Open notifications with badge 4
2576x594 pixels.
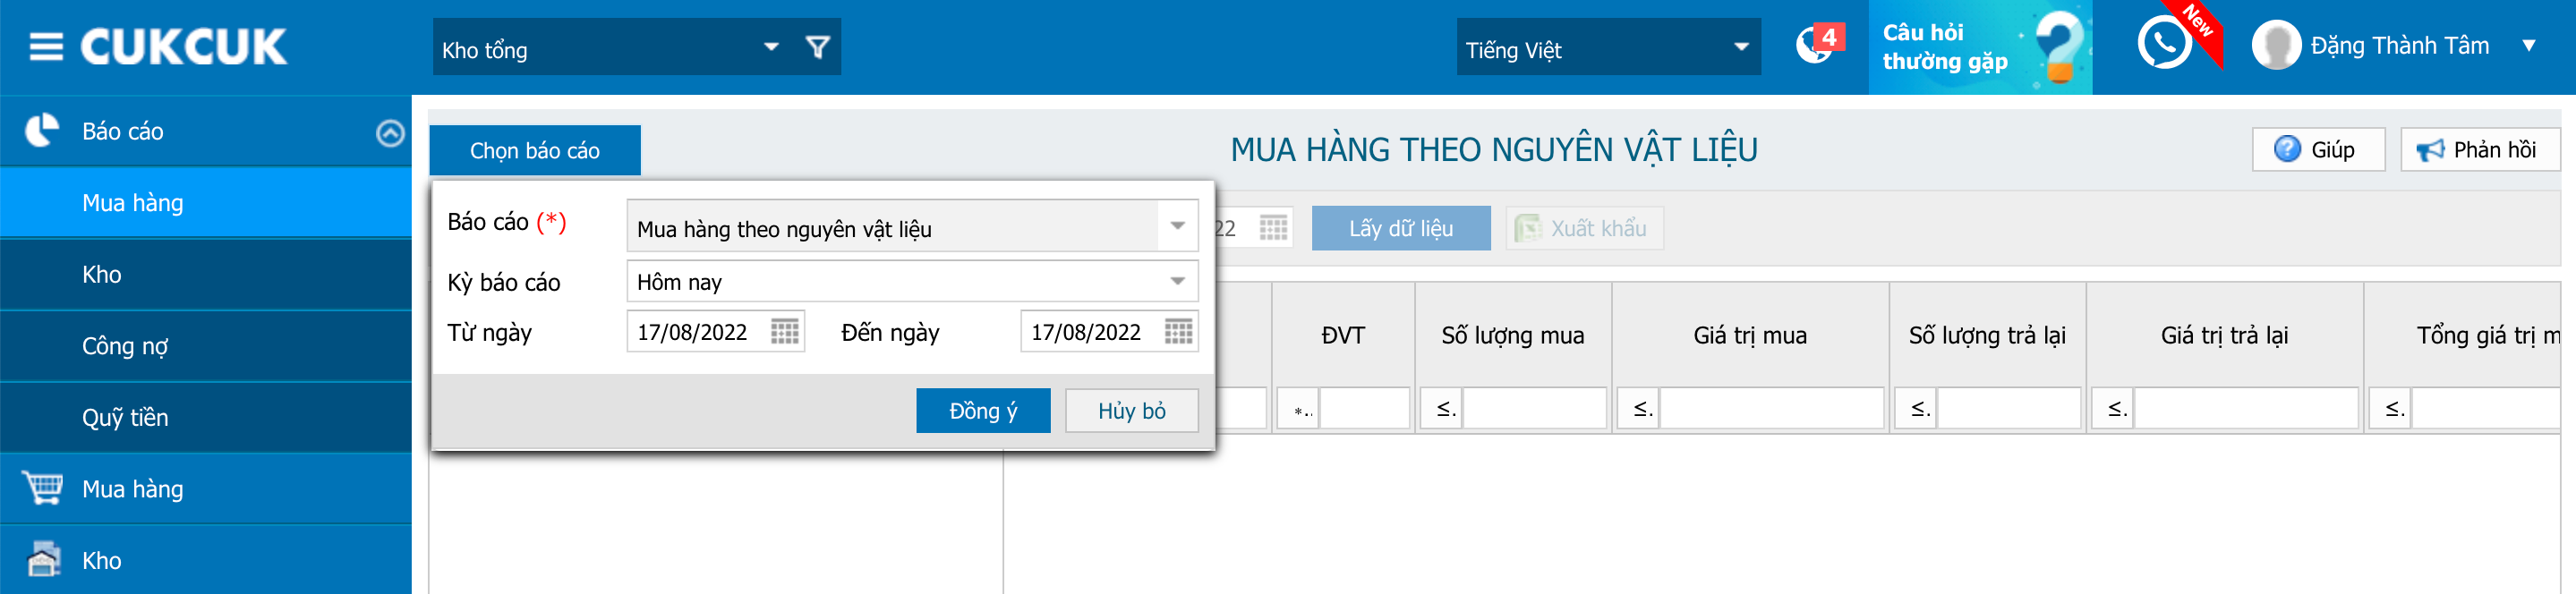click(x=1819, y=45)
